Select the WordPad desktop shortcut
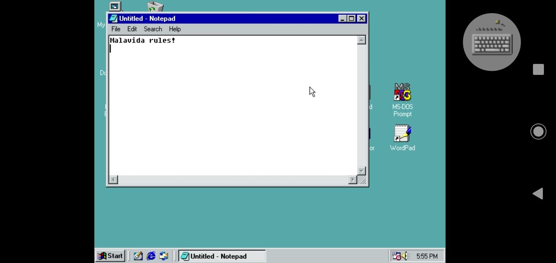The height and width of the screenshot is (263, 556). point(402,138)
